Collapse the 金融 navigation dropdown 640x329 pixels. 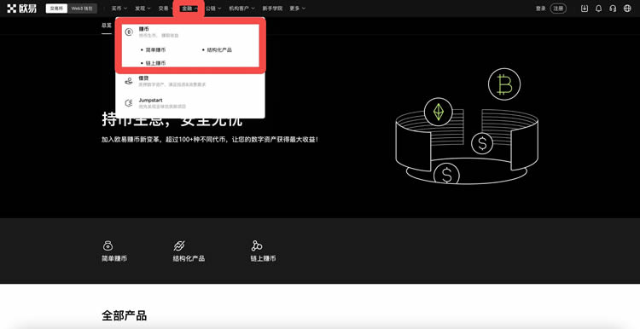click(189, 9)
